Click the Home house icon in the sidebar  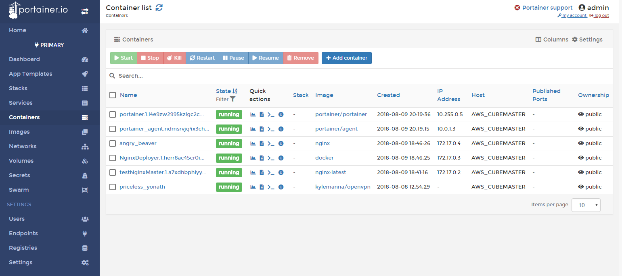pyautogui.click(x=85, y=30)
